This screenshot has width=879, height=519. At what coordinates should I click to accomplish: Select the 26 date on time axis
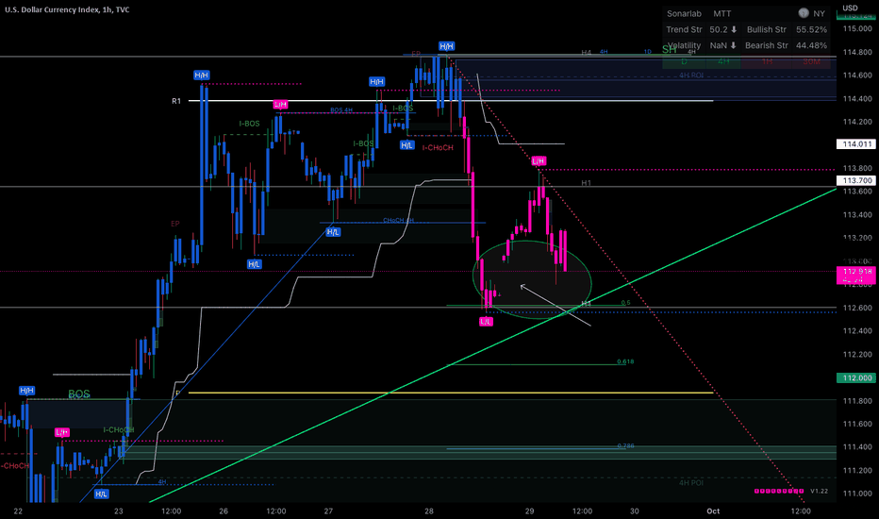(224, 511)
